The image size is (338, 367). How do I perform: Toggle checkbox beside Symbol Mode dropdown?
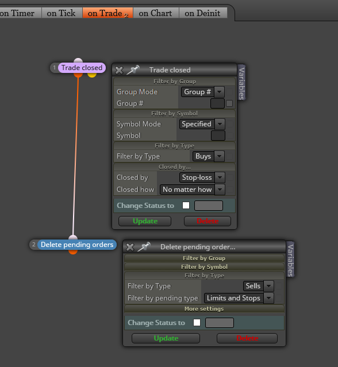230,124
